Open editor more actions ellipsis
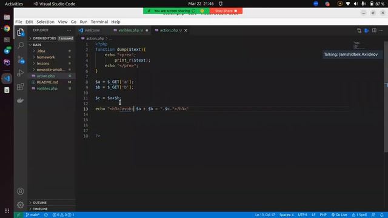Viewport: 388px width, 218px height. coord(381,30)
